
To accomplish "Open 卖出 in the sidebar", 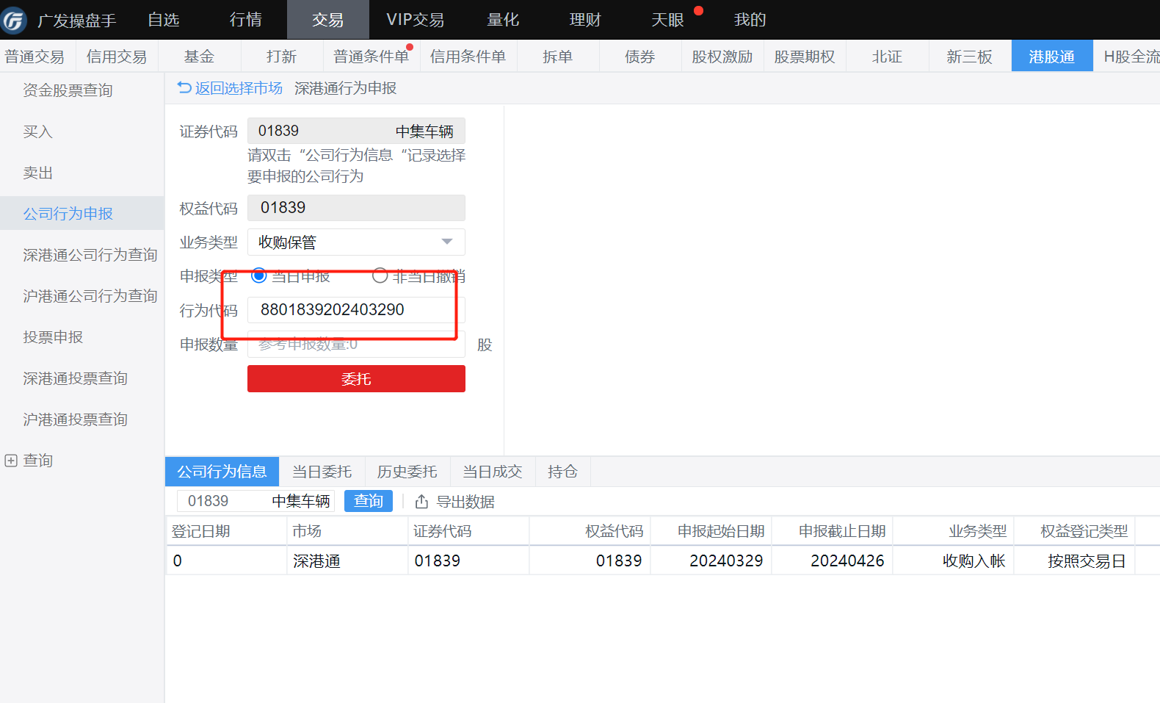I will (37, 173).
